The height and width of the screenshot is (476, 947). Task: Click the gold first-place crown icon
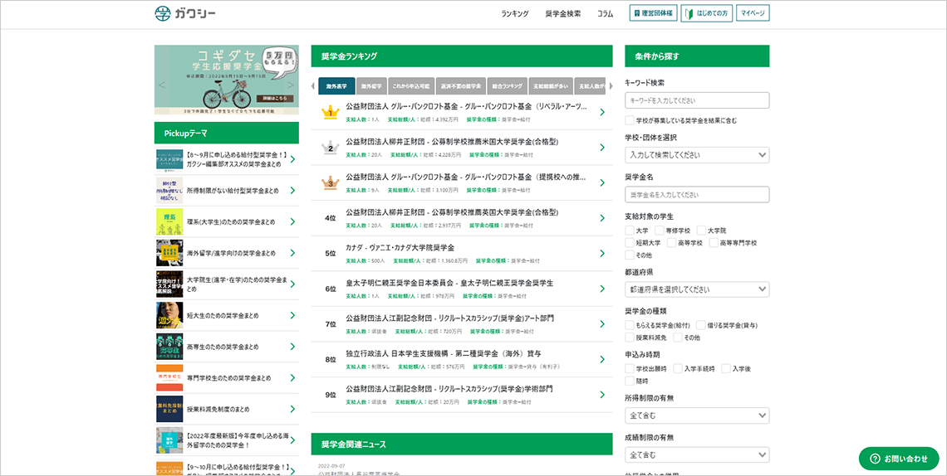click(x=330, y=112)
